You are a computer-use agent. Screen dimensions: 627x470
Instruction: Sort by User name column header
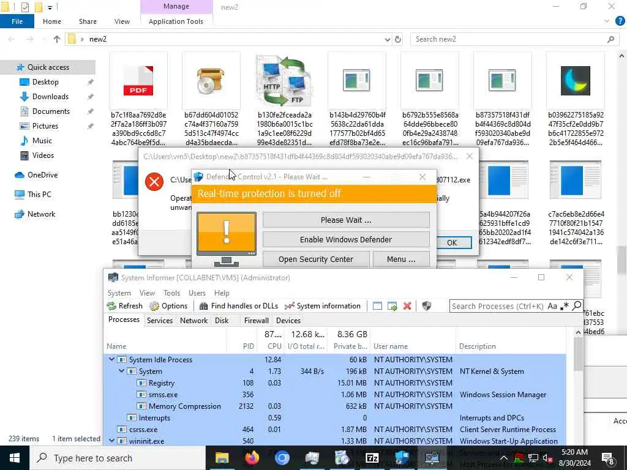pyautogui.click(x=390, y=346)
